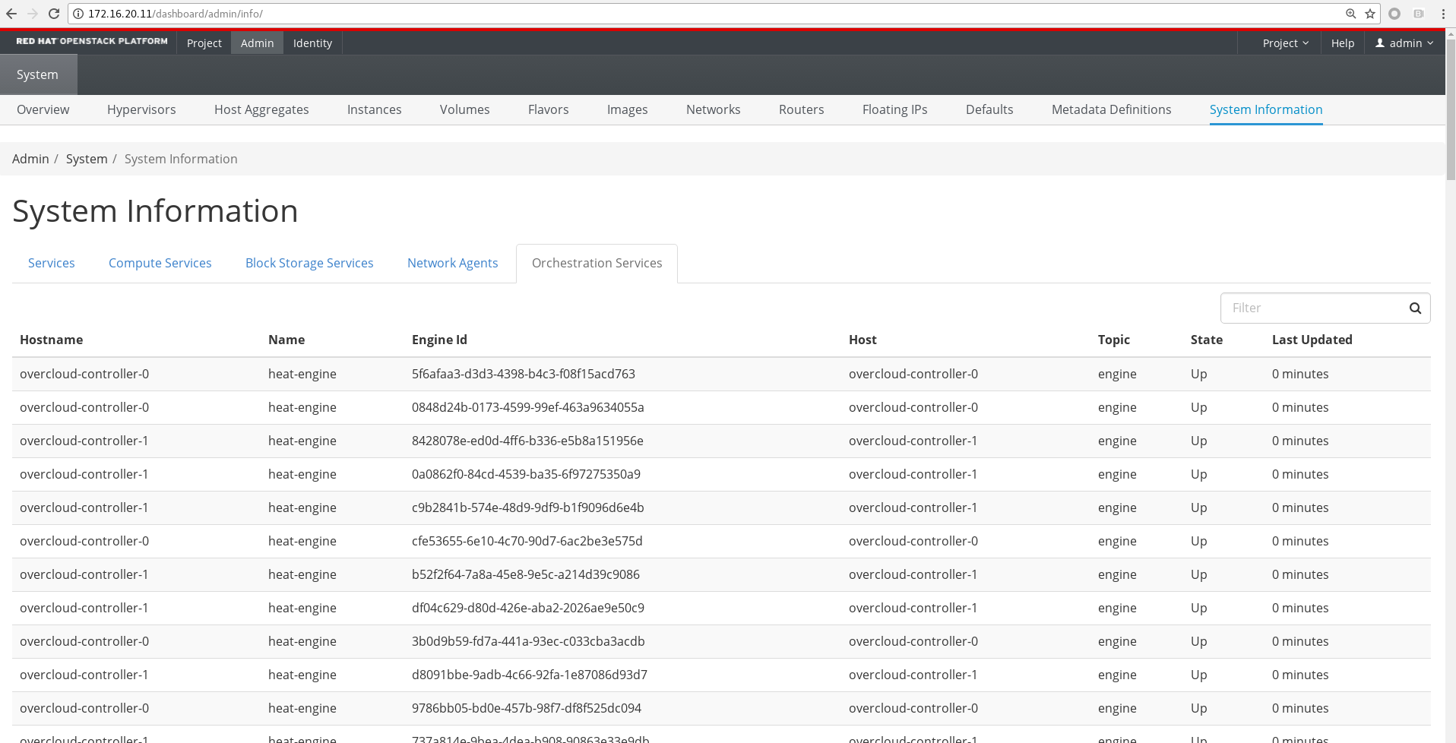Select the System panel group tab

pos(38,74)
